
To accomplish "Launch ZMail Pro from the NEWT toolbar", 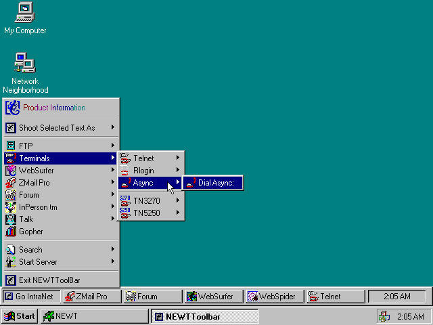I will tap(93, 297).
